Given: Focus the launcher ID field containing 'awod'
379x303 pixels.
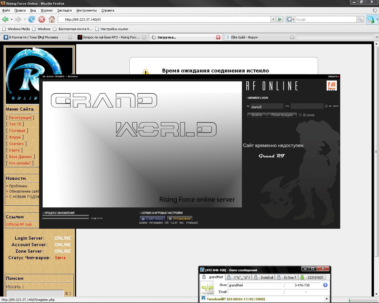Looking at the screenshot, I should (x=267, y=106).
